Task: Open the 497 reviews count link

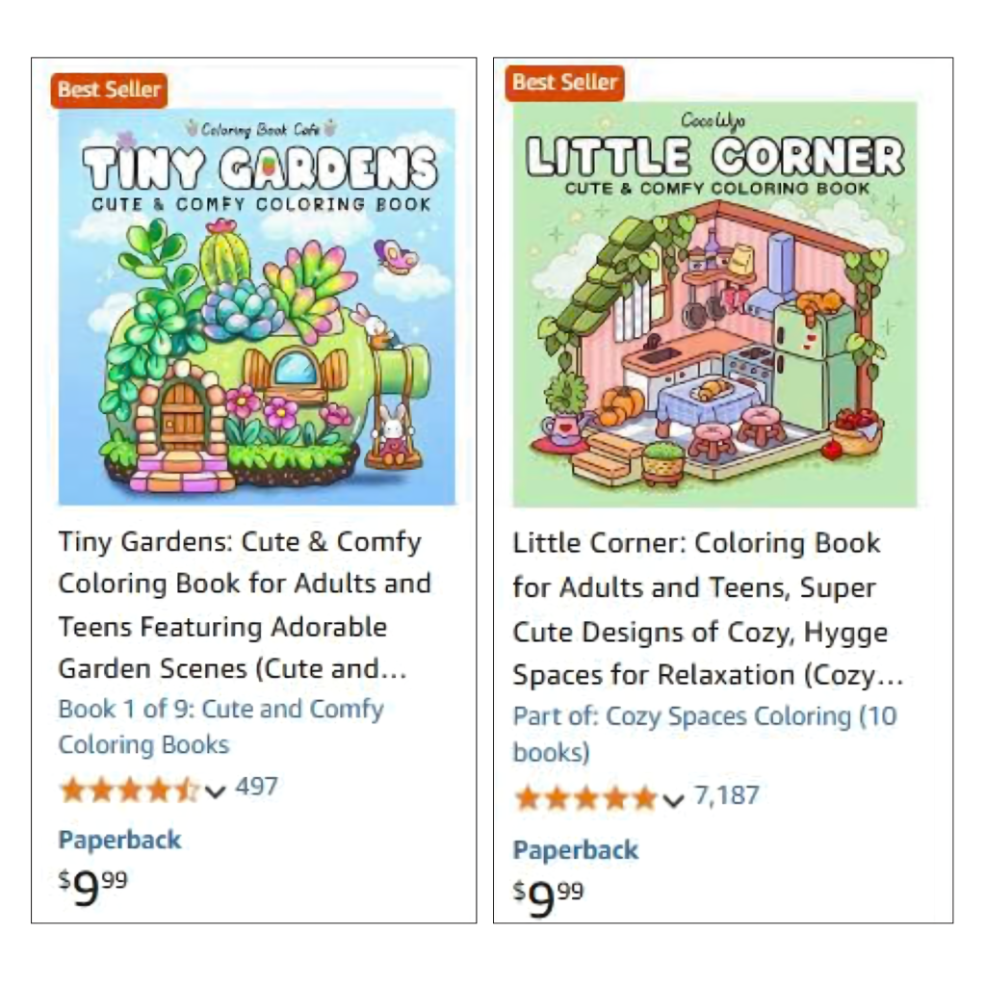Action: tap(256, 787)
